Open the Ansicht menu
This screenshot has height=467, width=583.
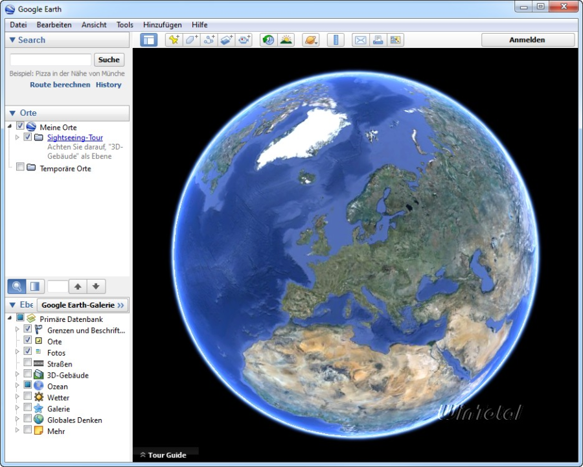click(94, 25)
